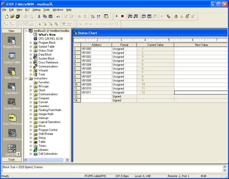
Task: Open the Edit menu
Action: click(11, 10)
